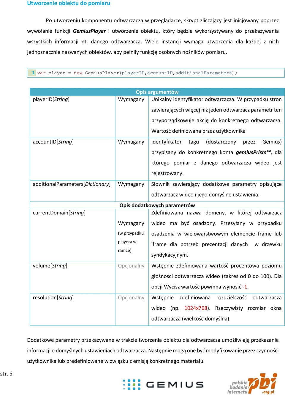Click 'playerID' parameter in the code line
Screen dimensions: 285x396
point(133,73)
